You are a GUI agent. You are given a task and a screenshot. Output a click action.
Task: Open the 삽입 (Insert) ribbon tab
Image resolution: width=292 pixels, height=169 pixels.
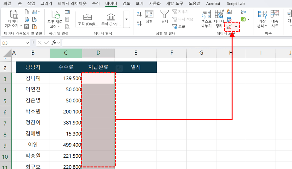tap(31, 3)
